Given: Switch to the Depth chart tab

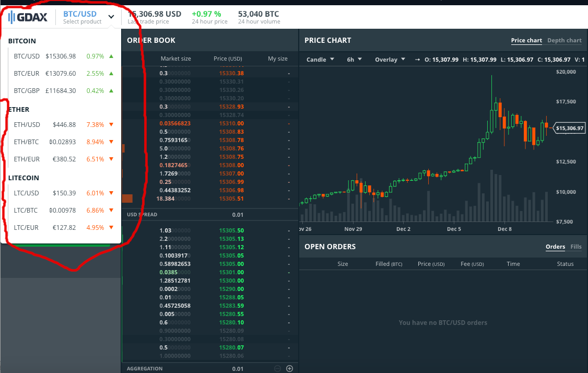Looking at the screenshot, I should click(565, 41).
